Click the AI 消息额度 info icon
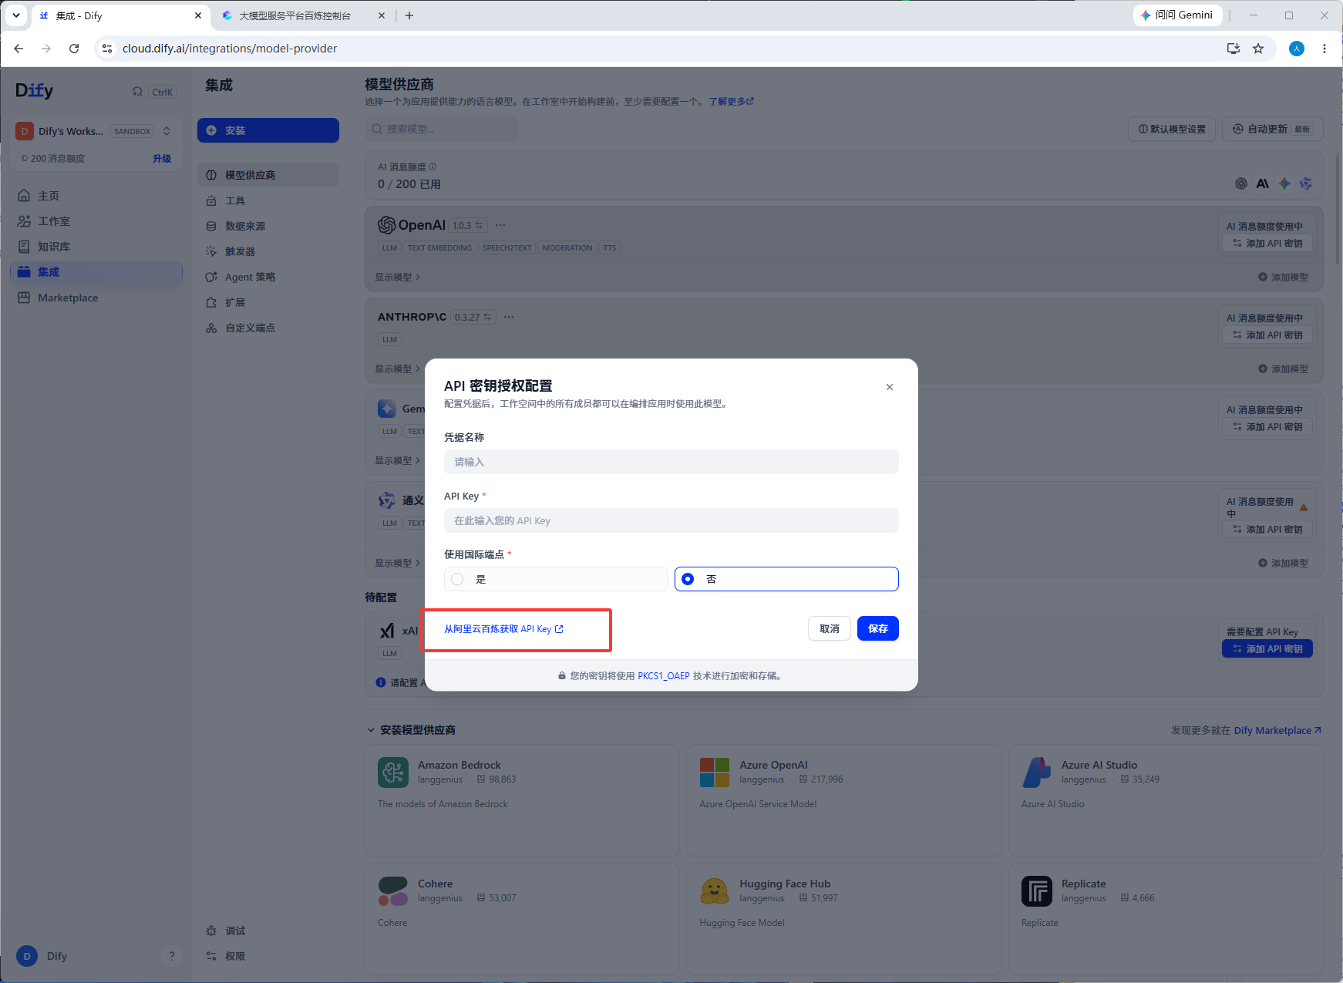This screenshot has width=1343, height=983. click(433, 167)
